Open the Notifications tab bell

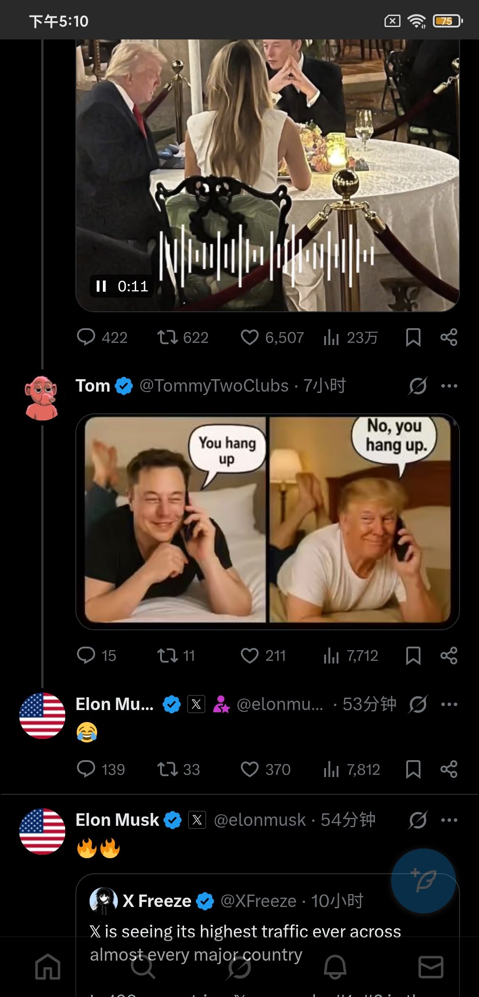[335, 967]
